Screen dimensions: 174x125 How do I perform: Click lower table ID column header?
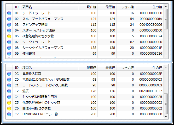tap(16, 68)
